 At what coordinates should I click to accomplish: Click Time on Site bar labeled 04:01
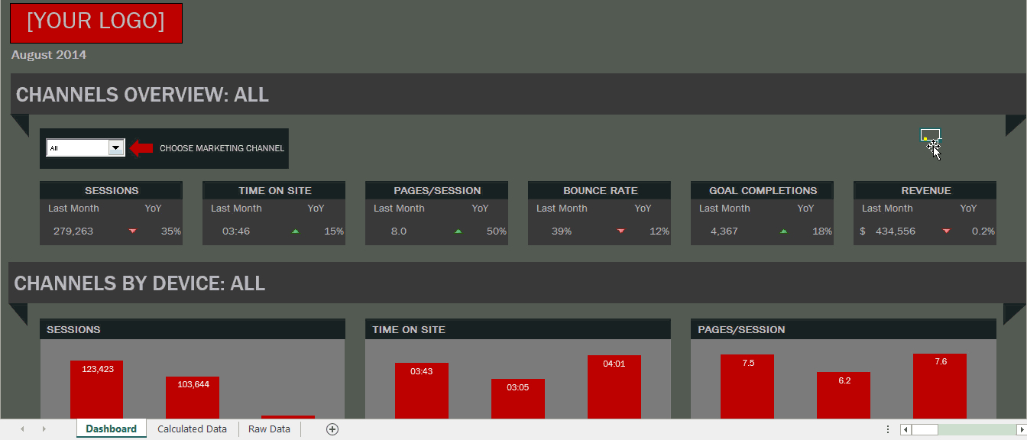click(614, 387)
